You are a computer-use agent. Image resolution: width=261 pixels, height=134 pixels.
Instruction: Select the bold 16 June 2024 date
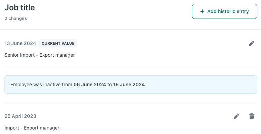129,85
